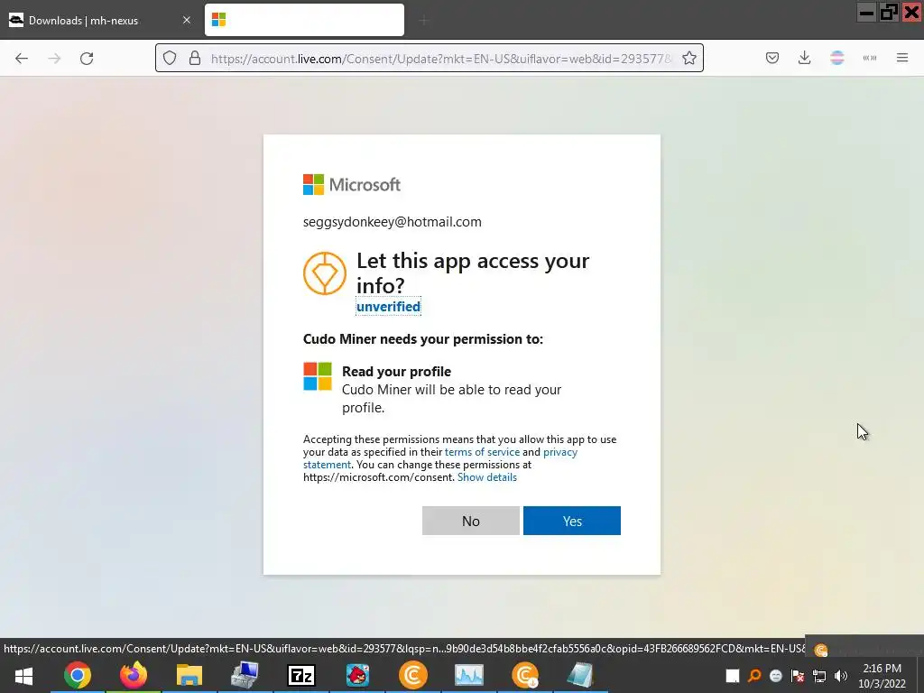Open the computer monitor taskbar app
The height and width of the screenshot is (693, 924).
[245, 675]
